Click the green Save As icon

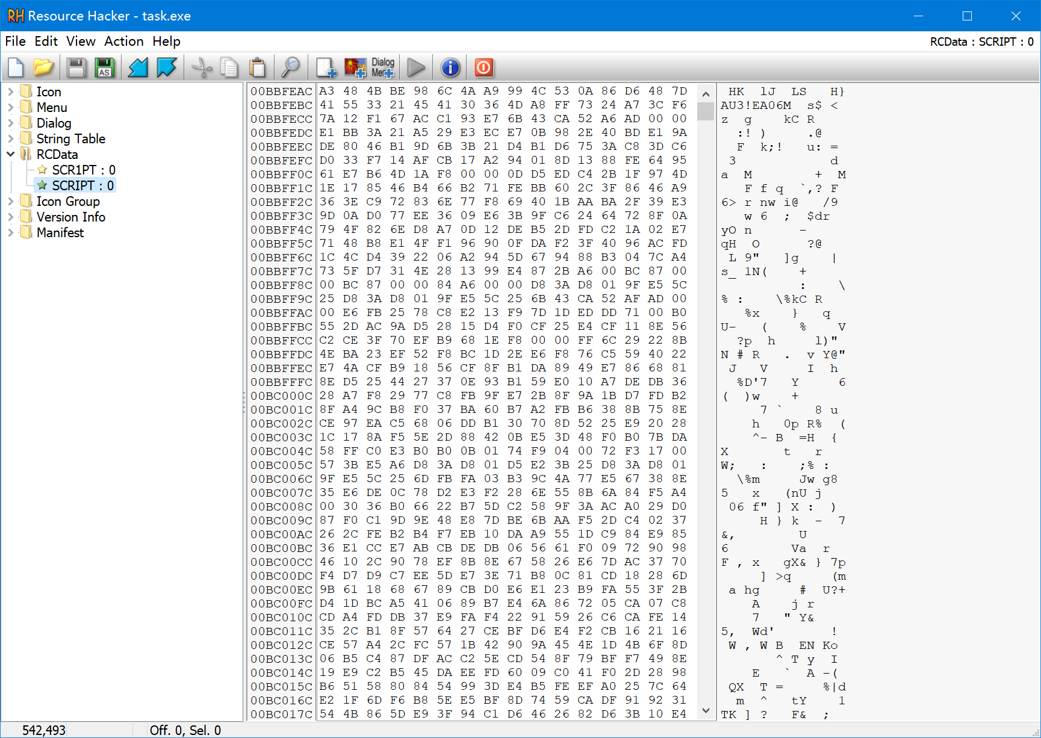point(105,67)
